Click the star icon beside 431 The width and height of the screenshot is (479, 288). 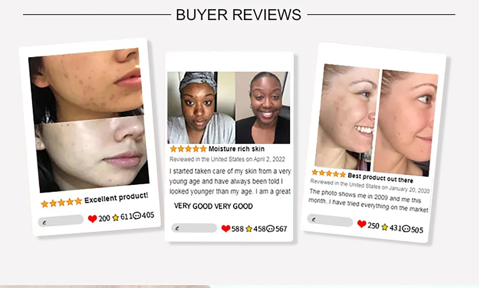(x=385, y=227)
